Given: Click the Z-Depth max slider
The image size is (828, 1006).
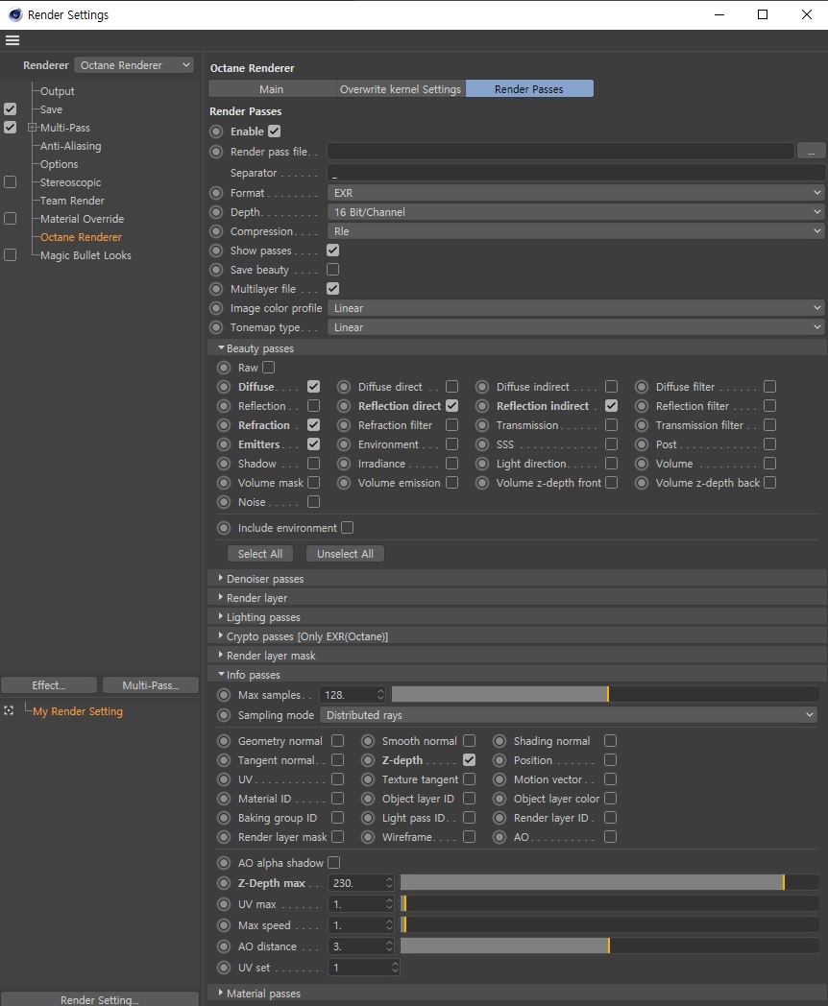Looking at the screenshot, I should [x=610, y=883].
